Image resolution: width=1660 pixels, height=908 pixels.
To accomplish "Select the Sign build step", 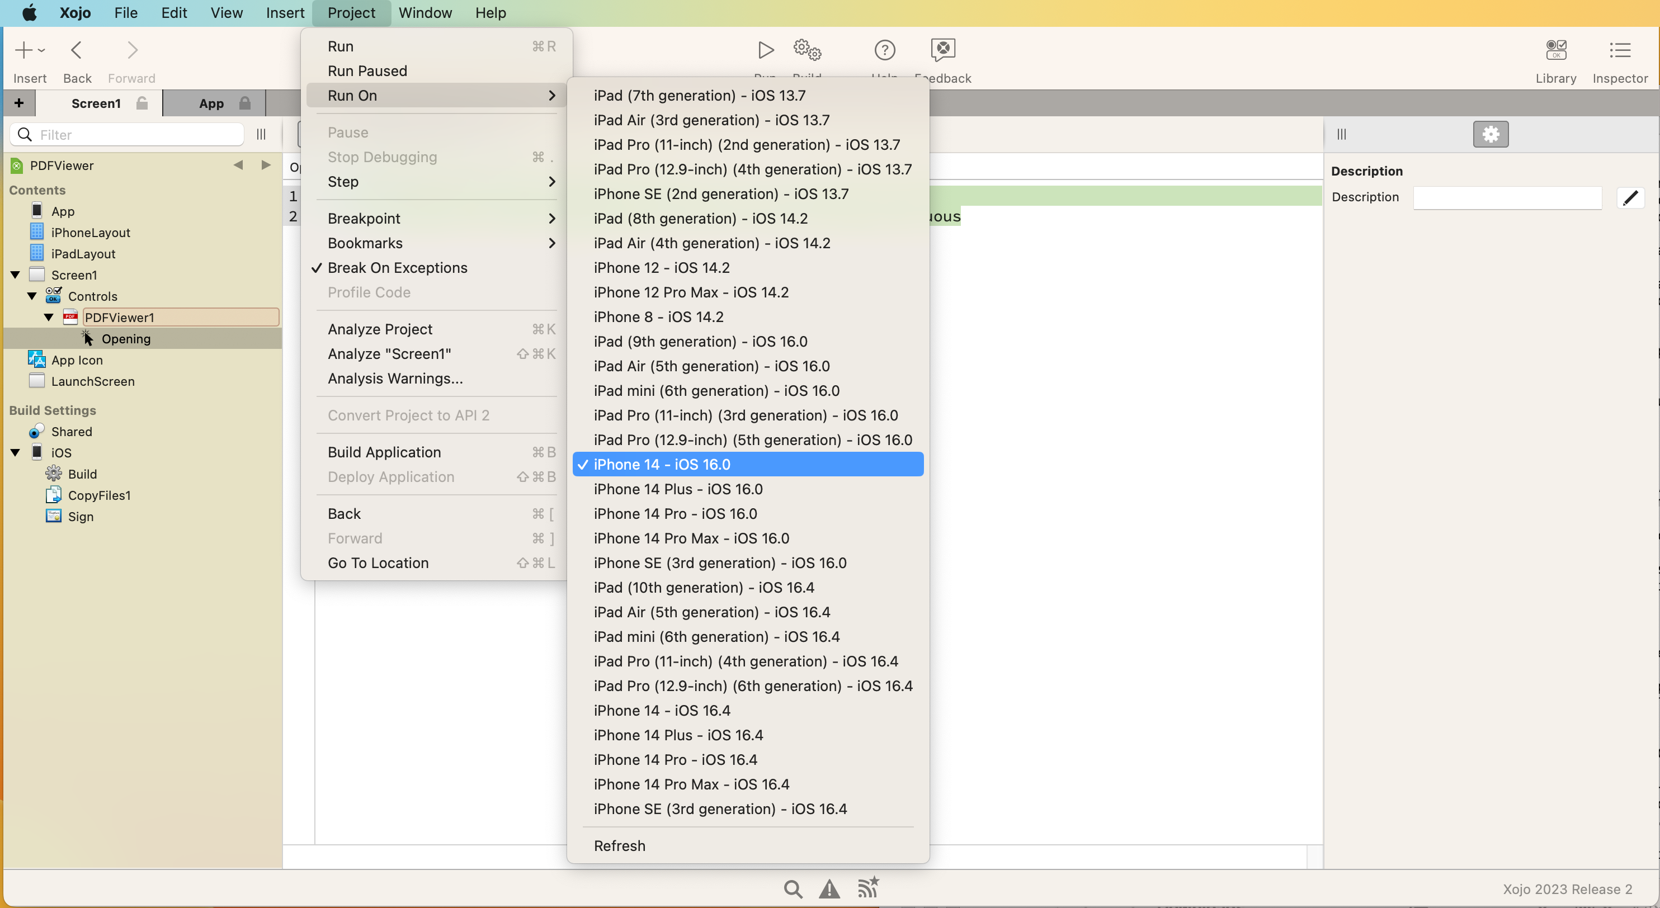I will [x=81, y=517].
